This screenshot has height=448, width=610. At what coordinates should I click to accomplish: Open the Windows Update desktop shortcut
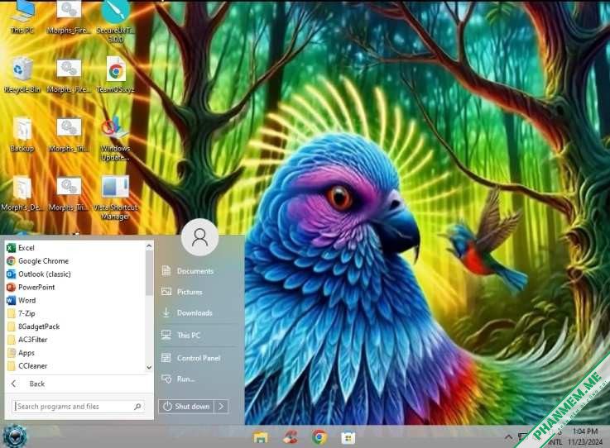point(116,139)
